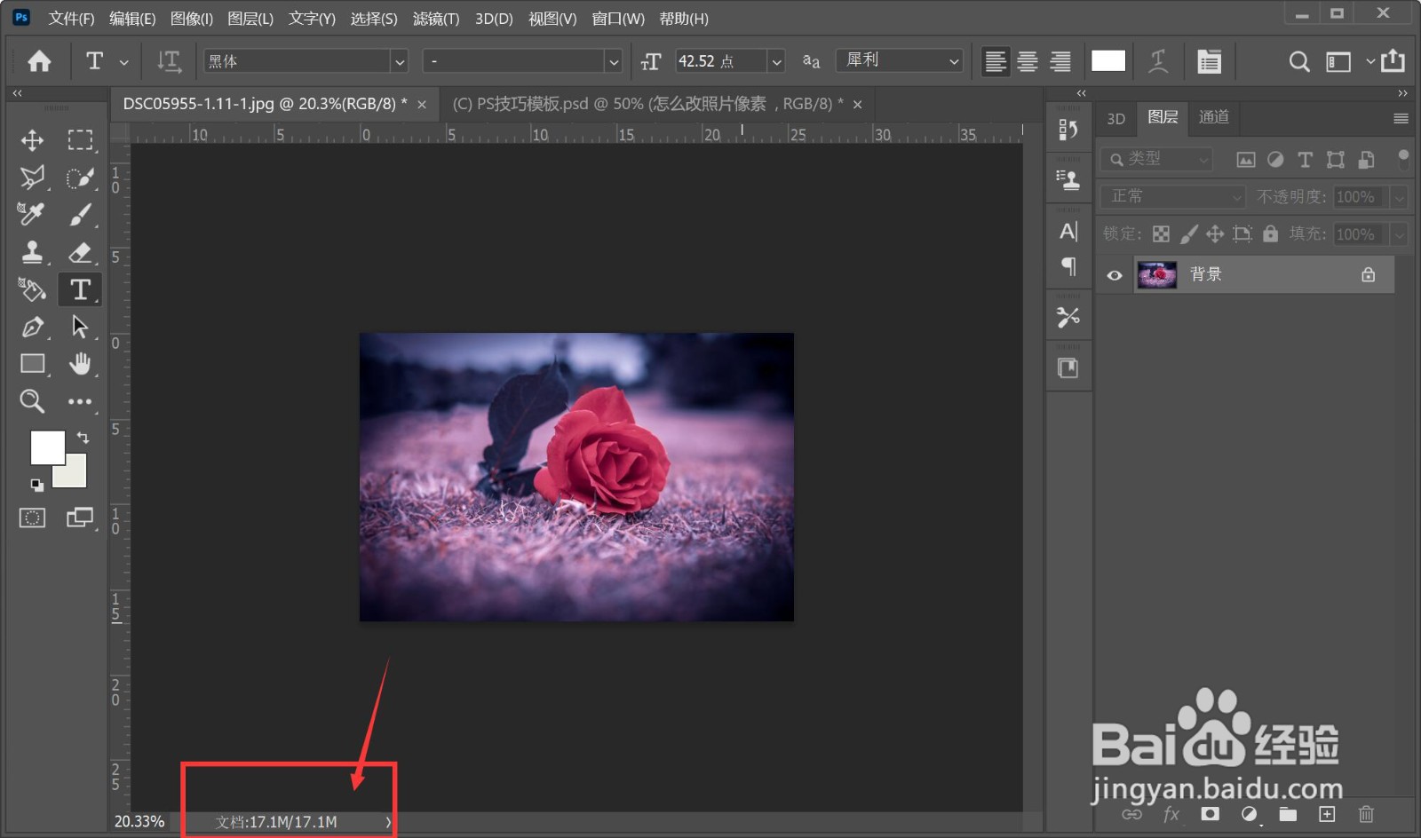Open the font family 黑体 dropdown
This screenshot has height=838, width=1421.
(399, 61)
